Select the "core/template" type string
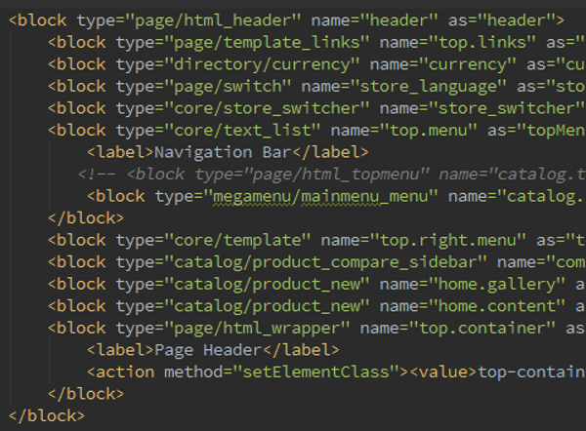The image size is (586, 431). coord(237,240)
